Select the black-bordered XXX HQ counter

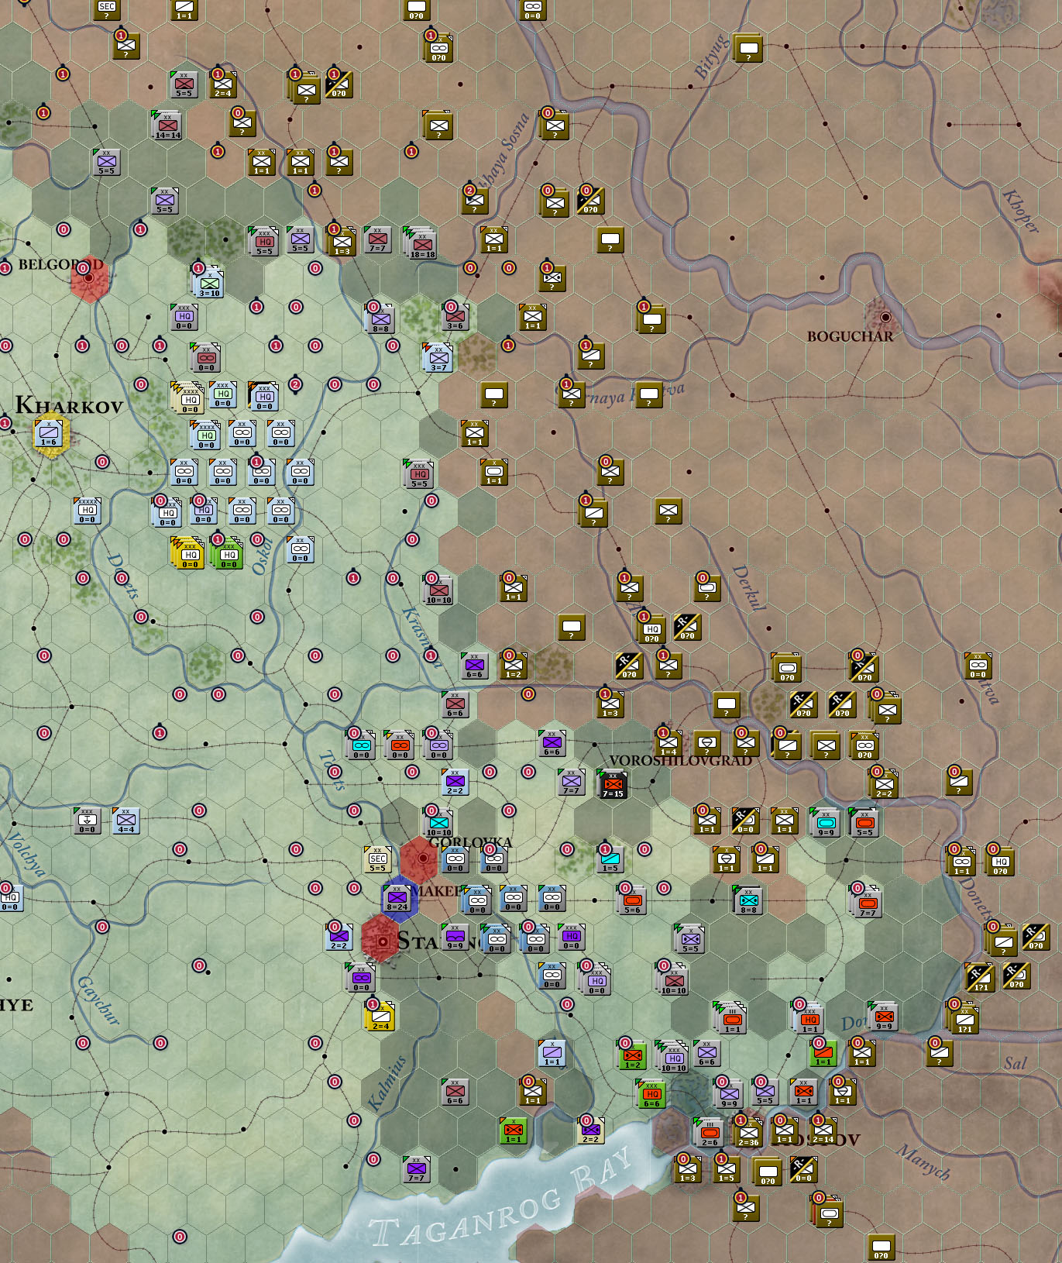click(264, 396)
